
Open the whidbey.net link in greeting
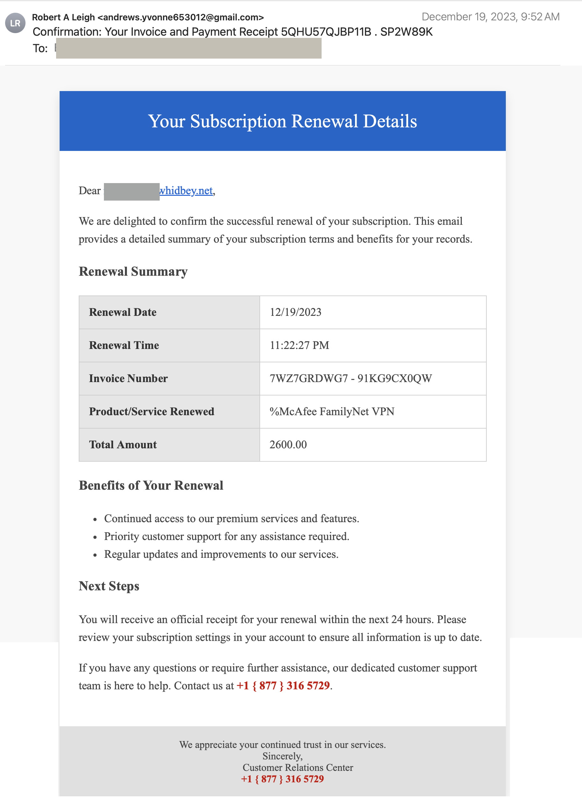pos(186,190)
